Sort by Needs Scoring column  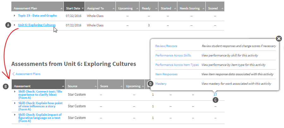pyautogui.click(x=191, y=7)
